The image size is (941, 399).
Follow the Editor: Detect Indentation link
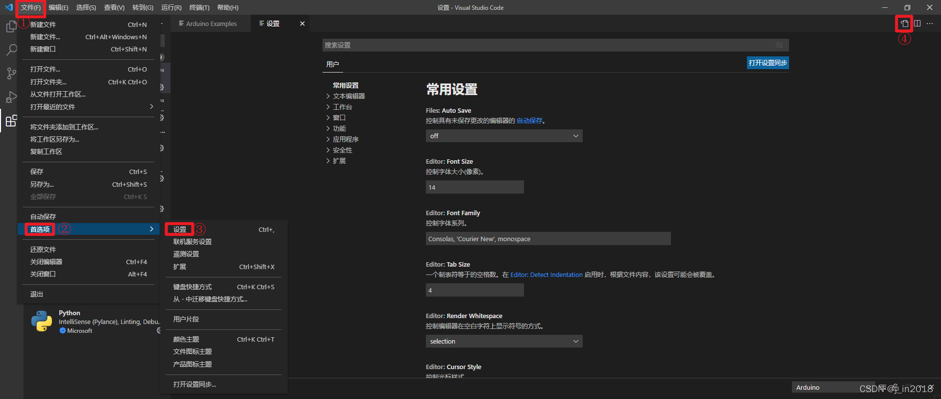(x=546, y=274)
